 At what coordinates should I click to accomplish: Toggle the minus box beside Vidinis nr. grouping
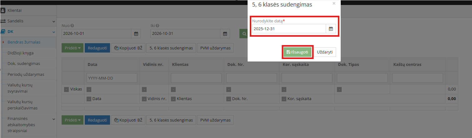tap(144, 99)
